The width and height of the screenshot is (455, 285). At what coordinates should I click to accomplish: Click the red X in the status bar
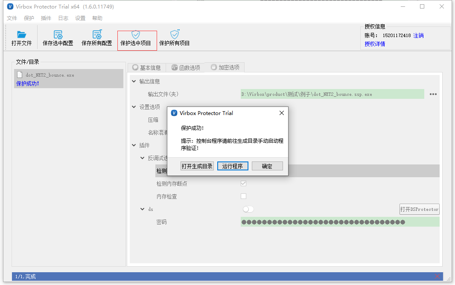[437, 276]
